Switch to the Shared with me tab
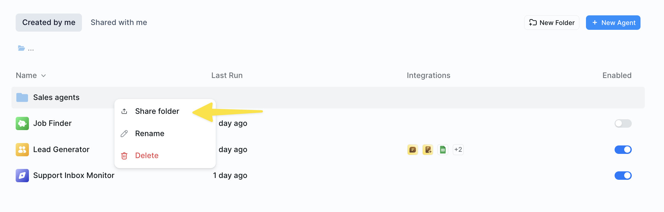Screen dimensions: 664x212 [119, 22]
